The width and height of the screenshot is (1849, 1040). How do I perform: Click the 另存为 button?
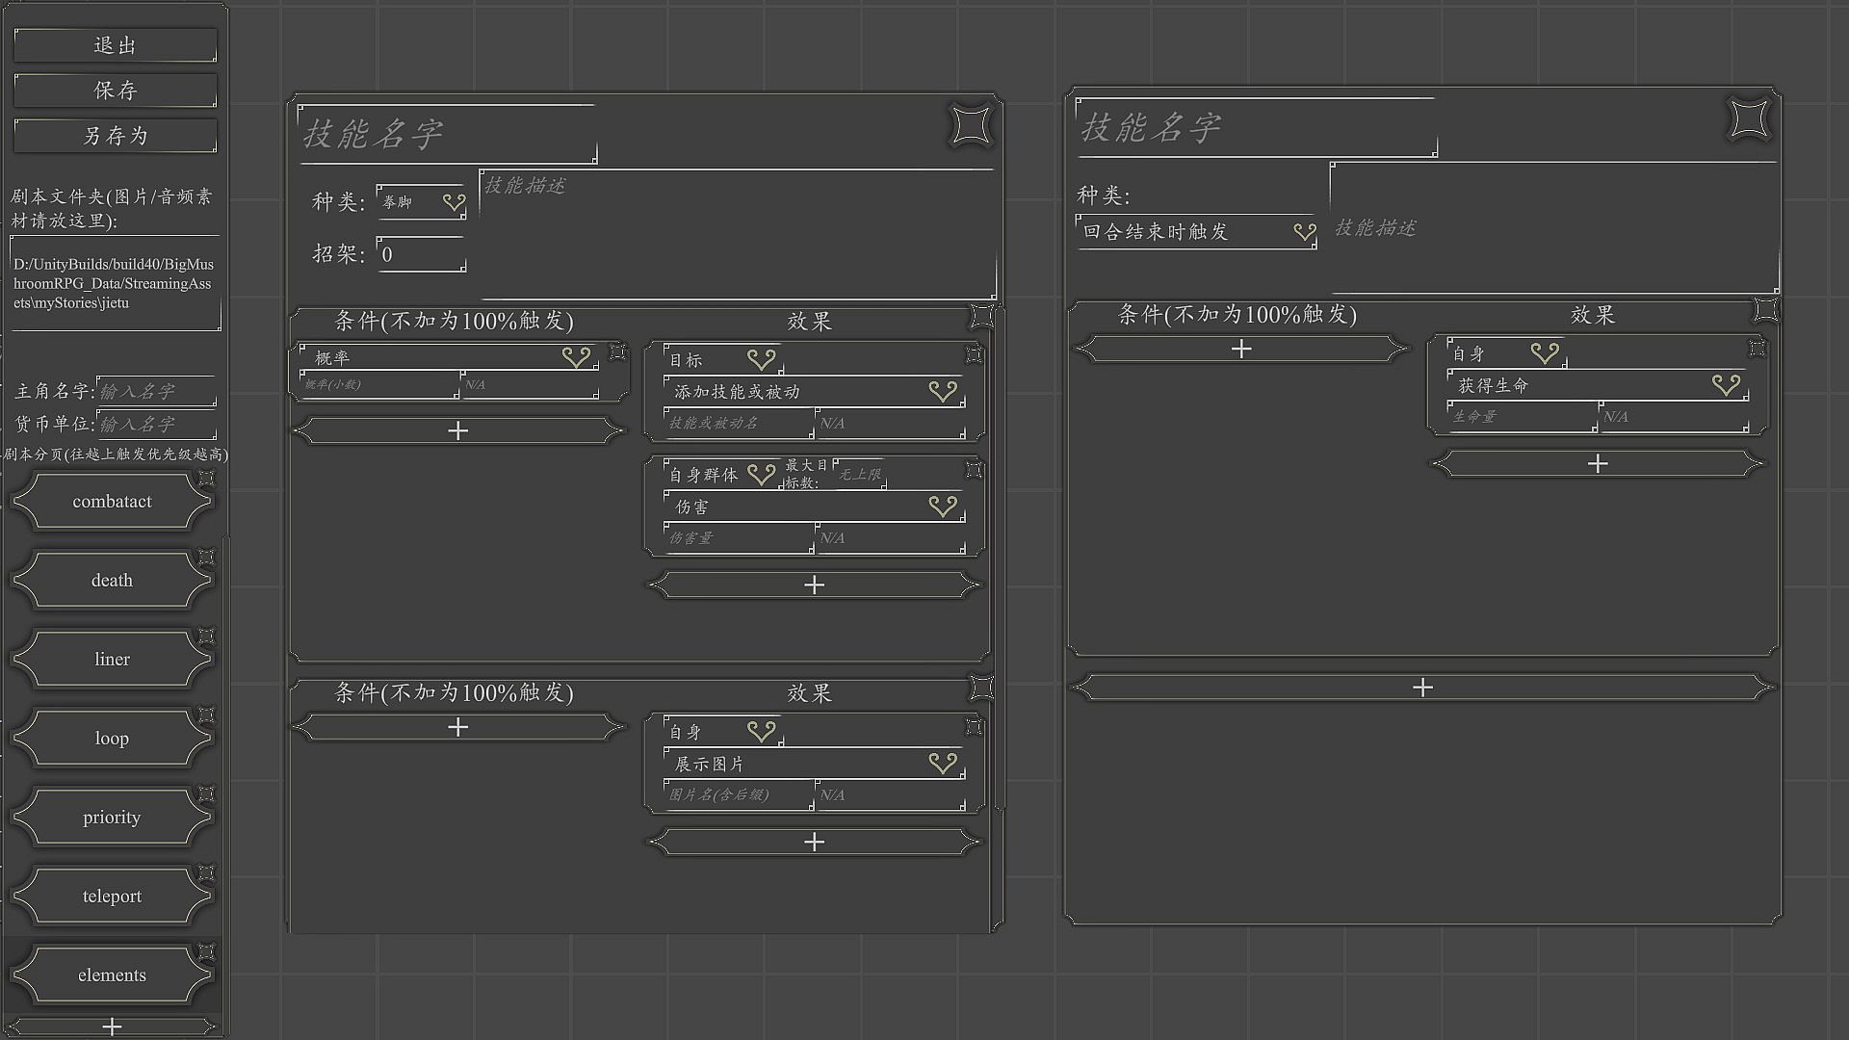[x=116, y=136]
